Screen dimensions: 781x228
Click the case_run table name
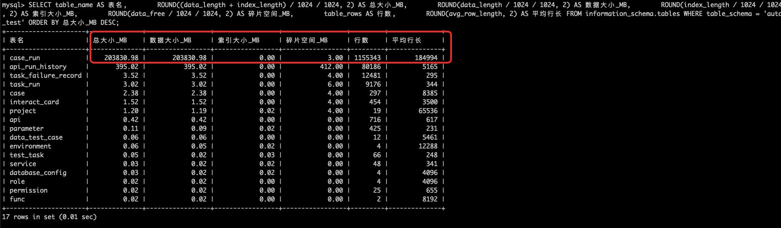coord(25,58)
